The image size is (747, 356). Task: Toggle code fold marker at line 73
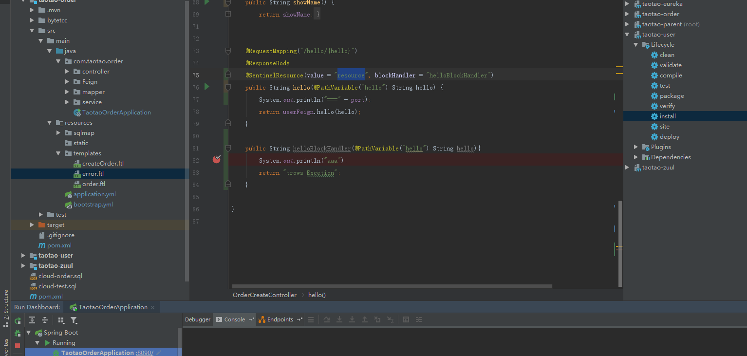[228, 51]
